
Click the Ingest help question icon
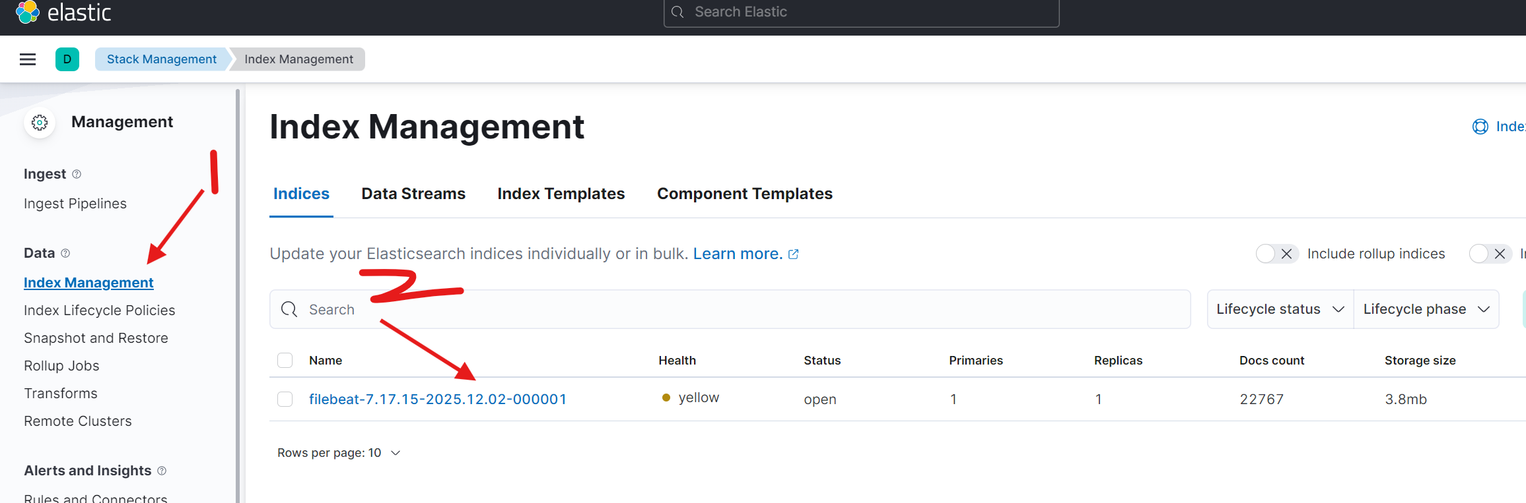77,174
